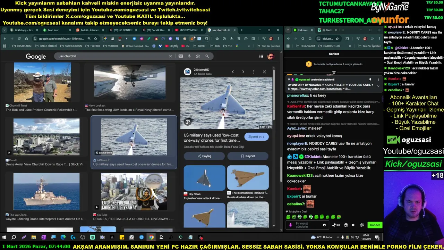Open the chat settings gear icon
The image size is (444, 250).
click(x=353, y=225)
